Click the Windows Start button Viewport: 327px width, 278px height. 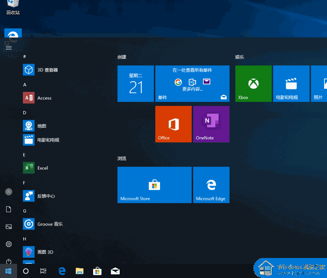point(8,271)
